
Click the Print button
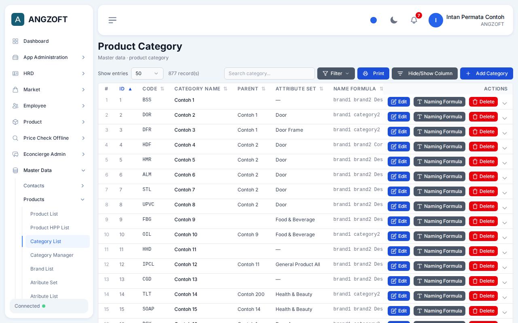tap(373, 73)
